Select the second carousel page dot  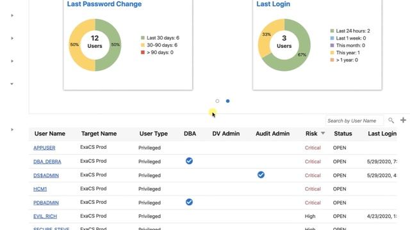(x=228, y=101)
